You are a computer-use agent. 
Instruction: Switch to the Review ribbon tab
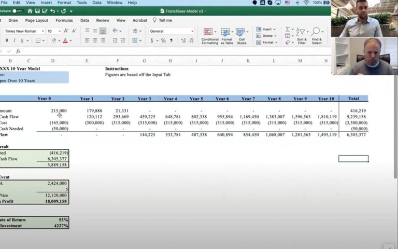pos(103,20)
